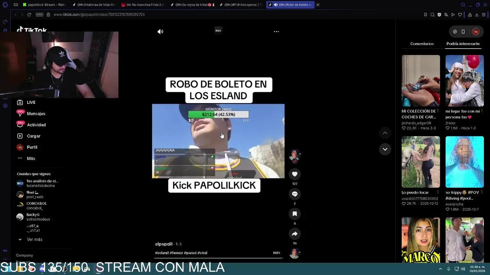
Task: Click the playing TikTok video
Action: pos(218,141)
